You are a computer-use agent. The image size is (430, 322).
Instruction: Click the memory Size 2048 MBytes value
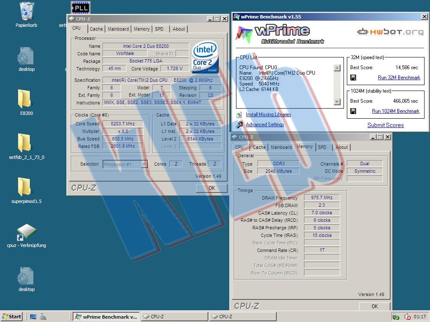(278, 171)
